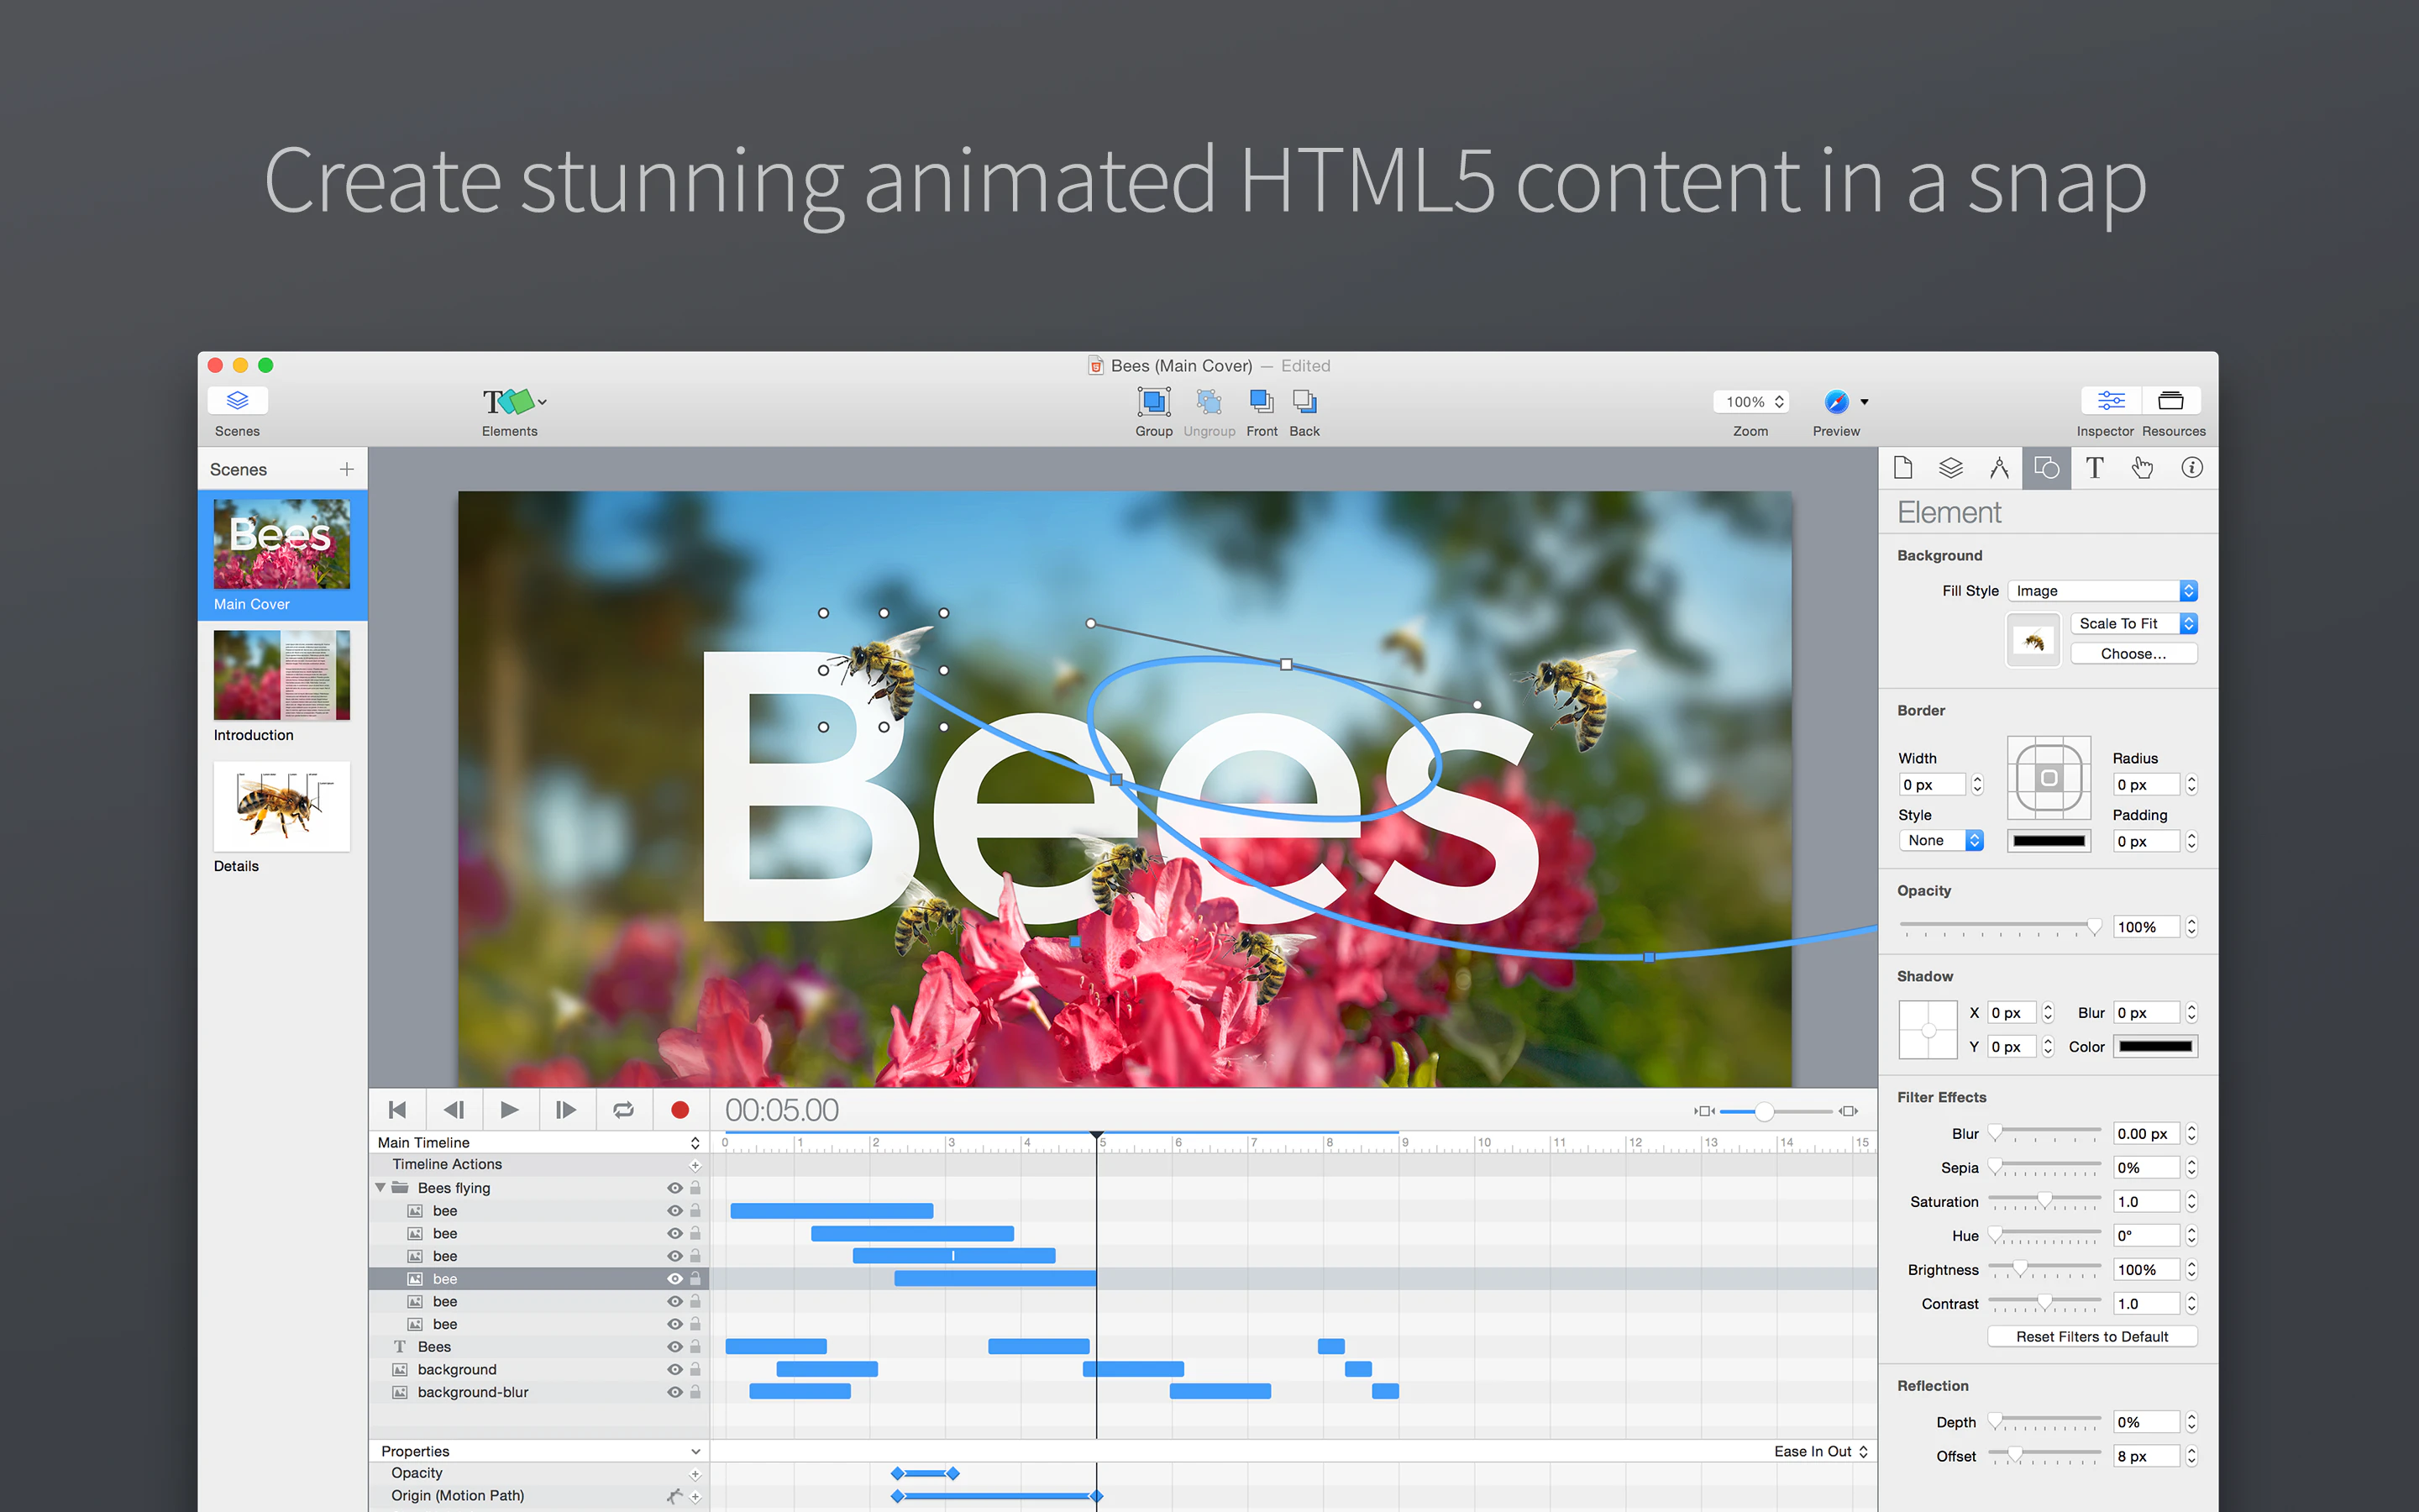Open the Document inspector

point(1903,467)
